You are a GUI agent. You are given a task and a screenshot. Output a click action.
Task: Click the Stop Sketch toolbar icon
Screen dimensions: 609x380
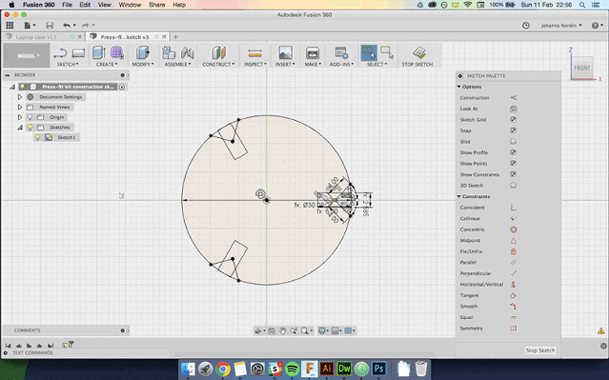[419, 53]
